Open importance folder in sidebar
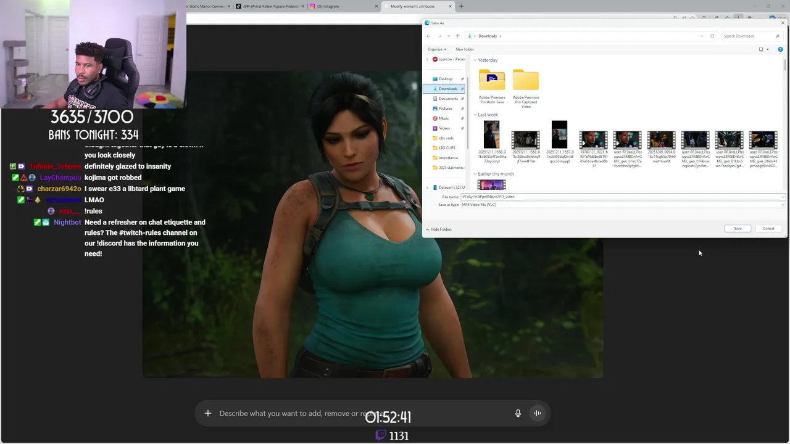Viewport: 790px width, 444px height. 445,158
